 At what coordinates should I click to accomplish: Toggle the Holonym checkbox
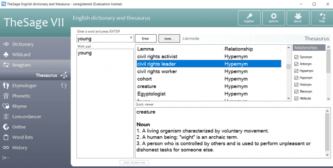296,85
